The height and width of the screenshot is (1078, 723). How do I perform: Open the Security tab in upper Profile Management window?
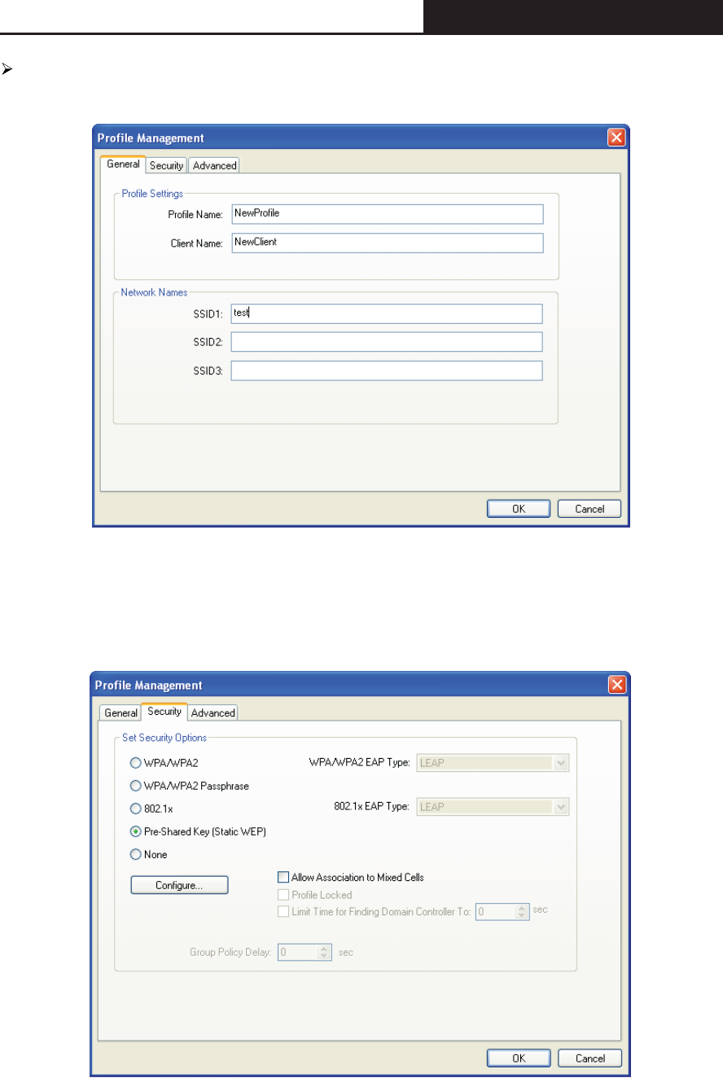pyautogui.click(x=166, y=165)
